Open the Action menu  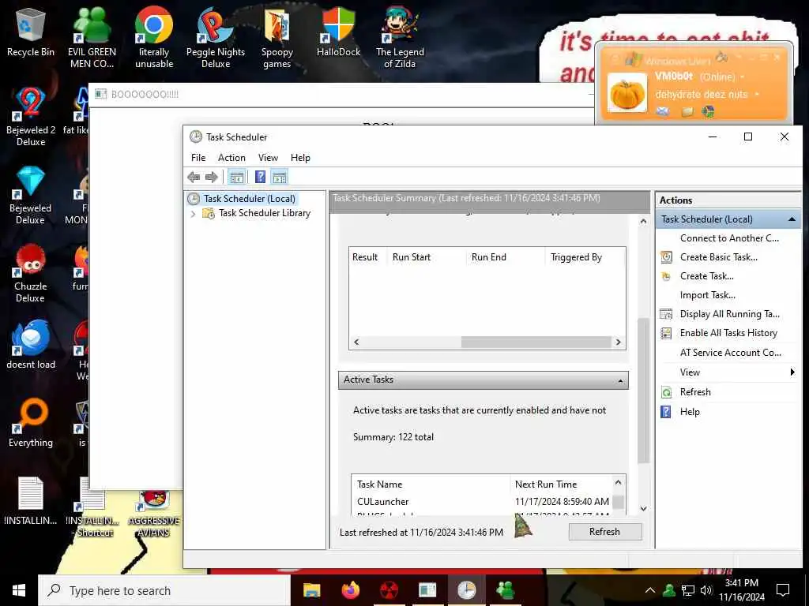point(231,158)
